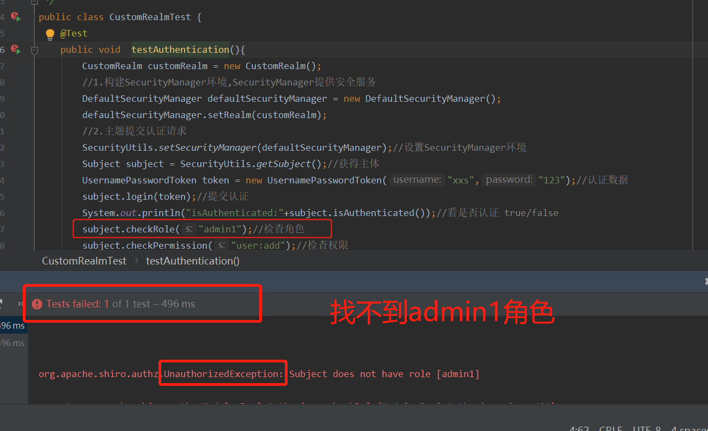Screen dimensions: 708x431
Task: Click the red error icon beside Tests failed
Action: click(x=36, y=304)
